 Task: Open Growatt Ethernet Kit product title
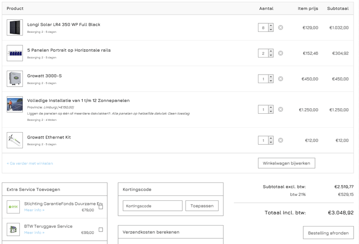[x=49, y=138]
